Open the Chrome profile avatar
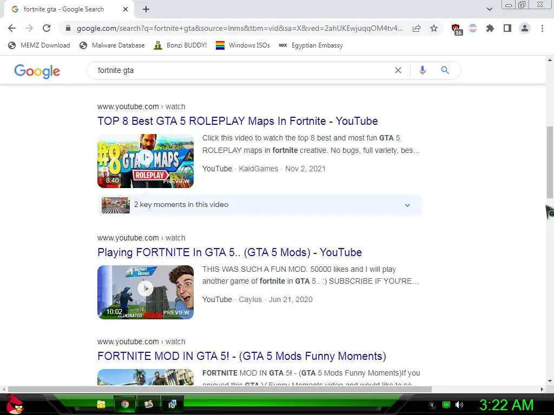 (x=525, y=28)
